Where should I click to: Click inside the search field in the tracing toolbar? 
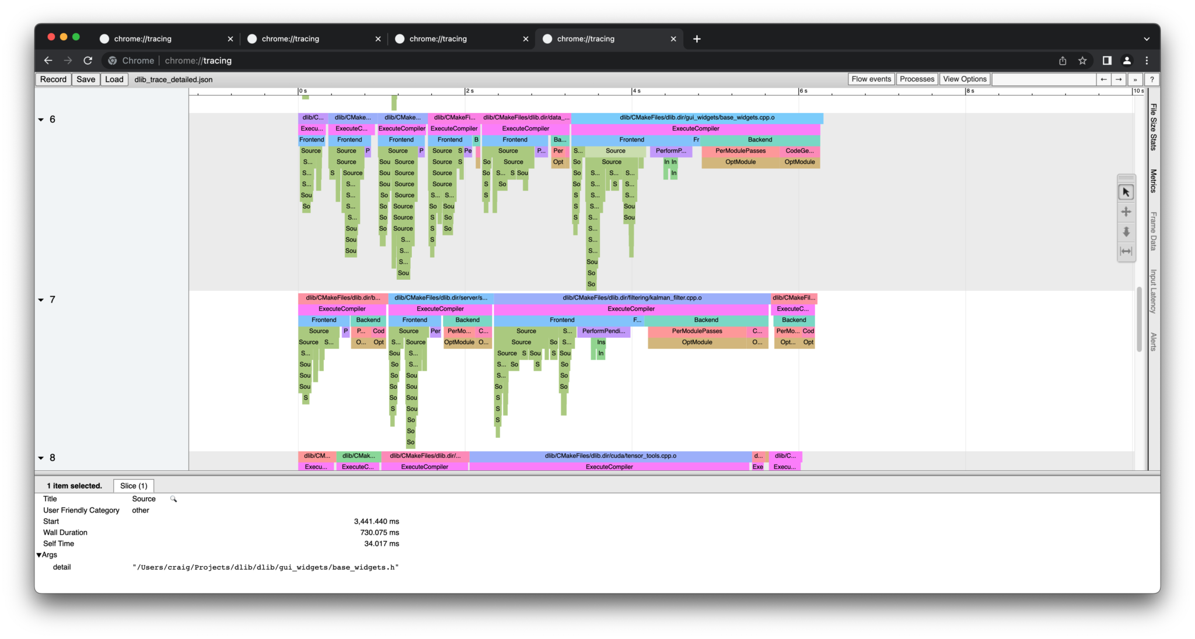[1044, 79]
